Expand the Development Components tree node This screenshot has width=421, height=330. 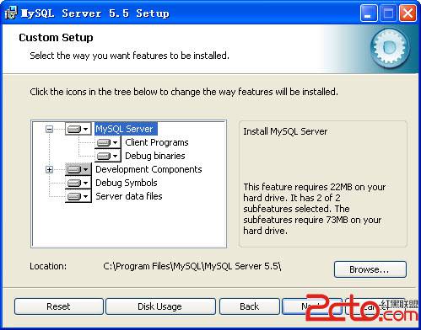49,169
